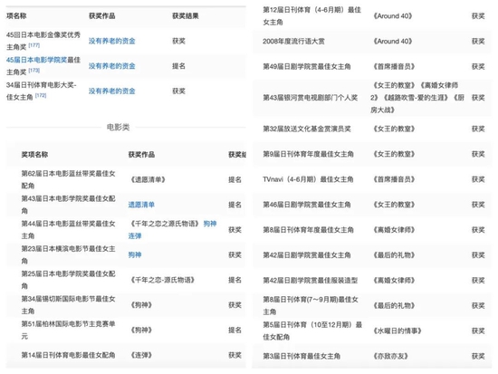Select 2008年度流行语大赏 cell
Image resolution: width=498 pixels, height=374 pixels.
[x=293, y=42]
